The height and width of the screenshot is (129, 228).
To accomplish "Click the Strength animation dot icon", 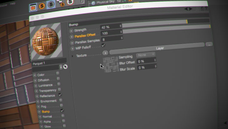I will click(x=71, y=30).
